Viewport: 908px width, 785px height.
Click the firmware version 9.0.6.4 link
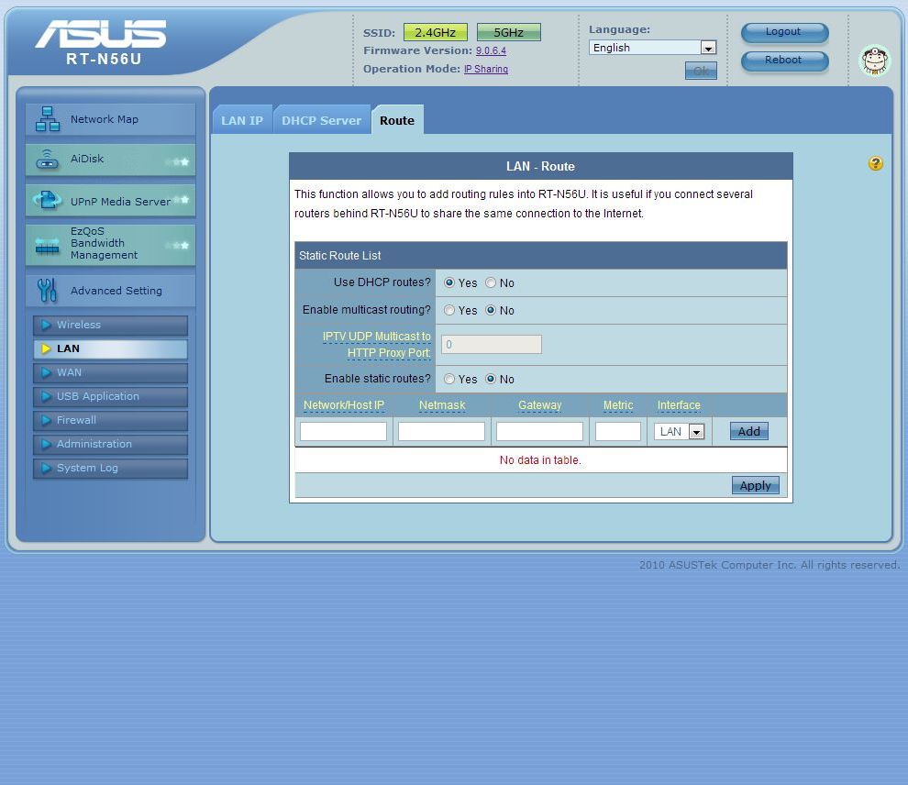(x=491, y=51)
